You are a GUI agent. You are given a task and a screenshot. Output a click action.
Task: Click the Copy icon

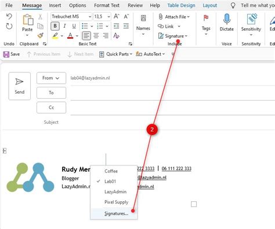coord(40,26)
